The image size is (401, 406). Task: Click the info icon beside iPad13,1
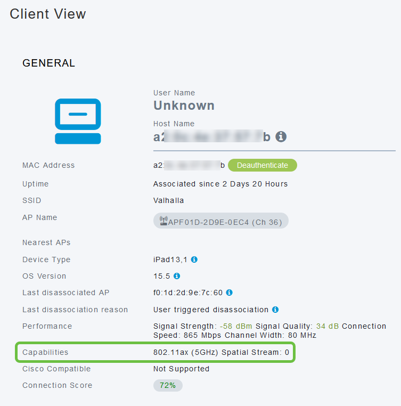[x=194, y=259]
